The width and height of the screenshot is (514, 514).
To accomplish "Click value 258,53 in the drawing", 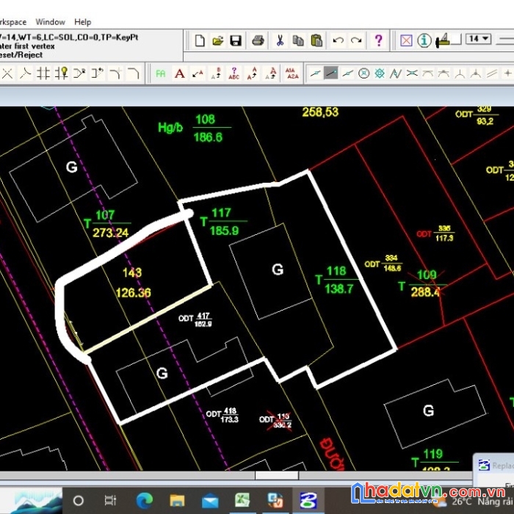I will [x=320, y=112].
